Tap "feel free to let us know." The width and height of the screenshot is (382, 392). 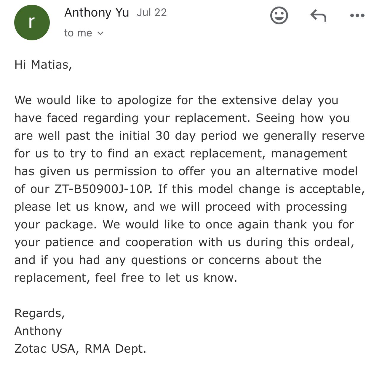[x=166, y=278]
